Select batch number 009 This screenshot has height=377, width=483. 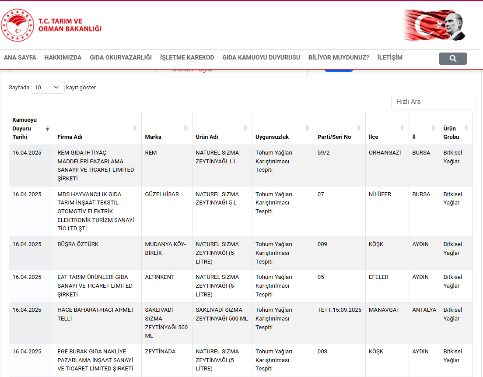[322, 244]
